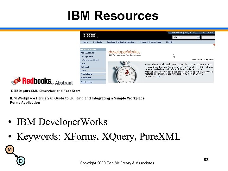Viewport: 228px width, 171px height.
Task: Click the M circle icon
Action: [9, 149]
